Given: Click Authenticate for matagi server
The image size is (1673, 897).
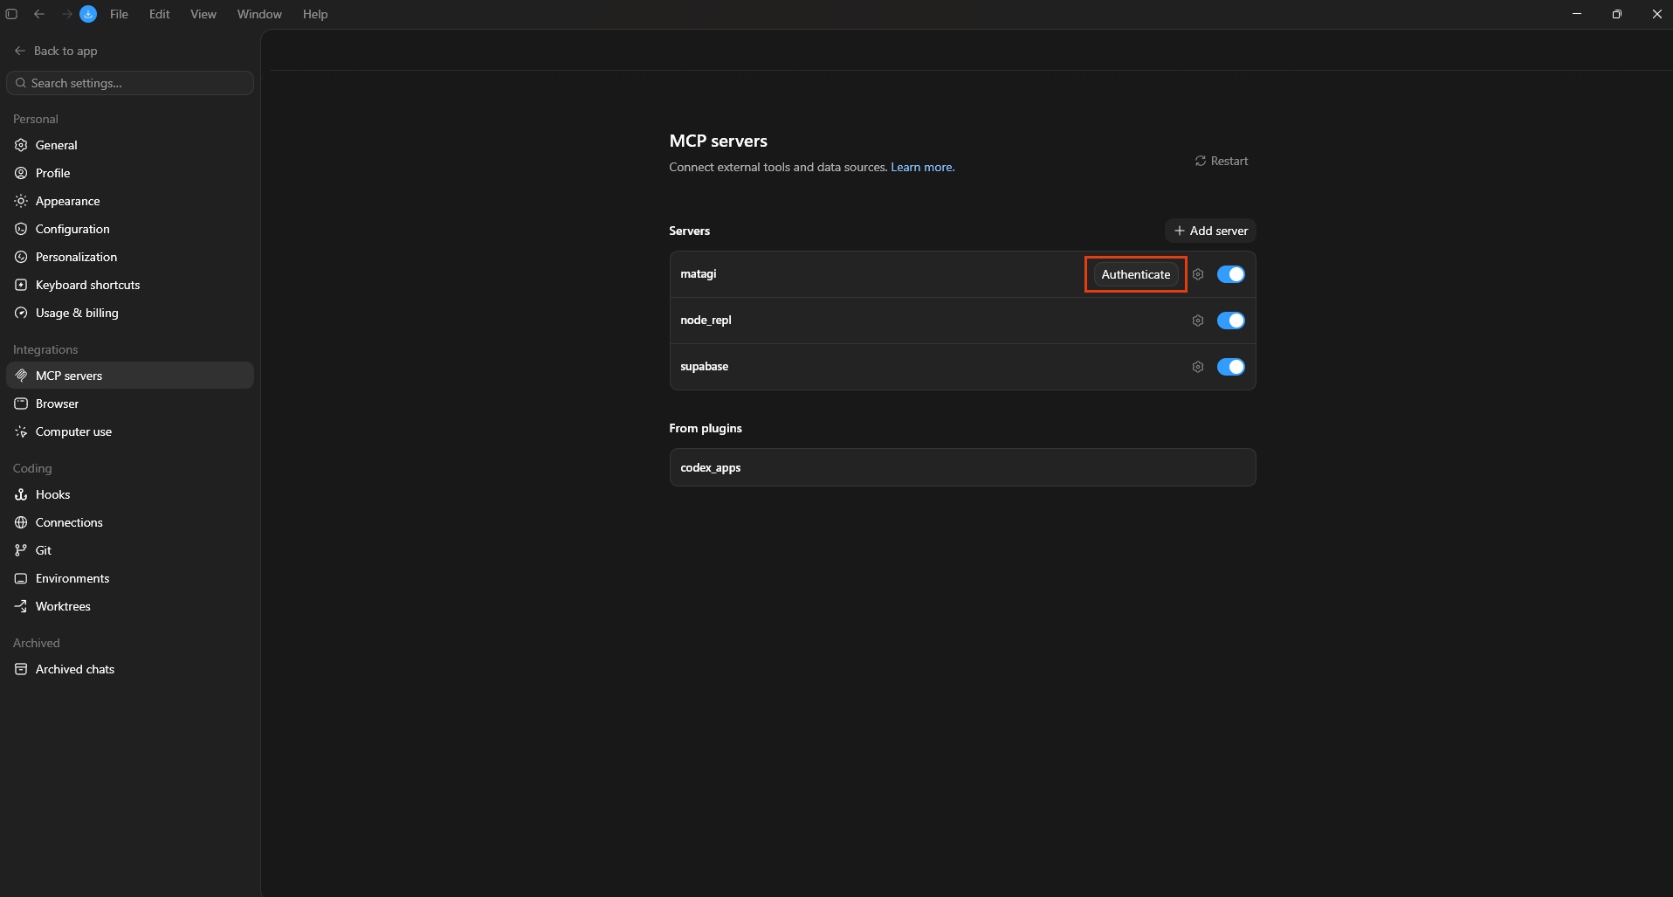Looking at the screenshot, I should point(1135,274).
